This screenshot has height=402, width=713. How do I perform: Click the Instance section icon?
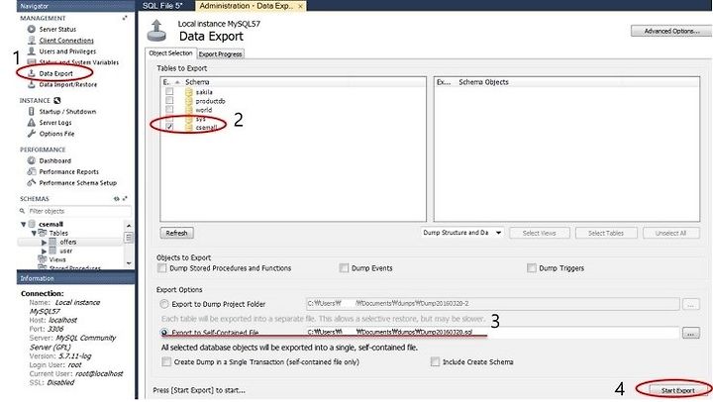[x=56, y=100]
